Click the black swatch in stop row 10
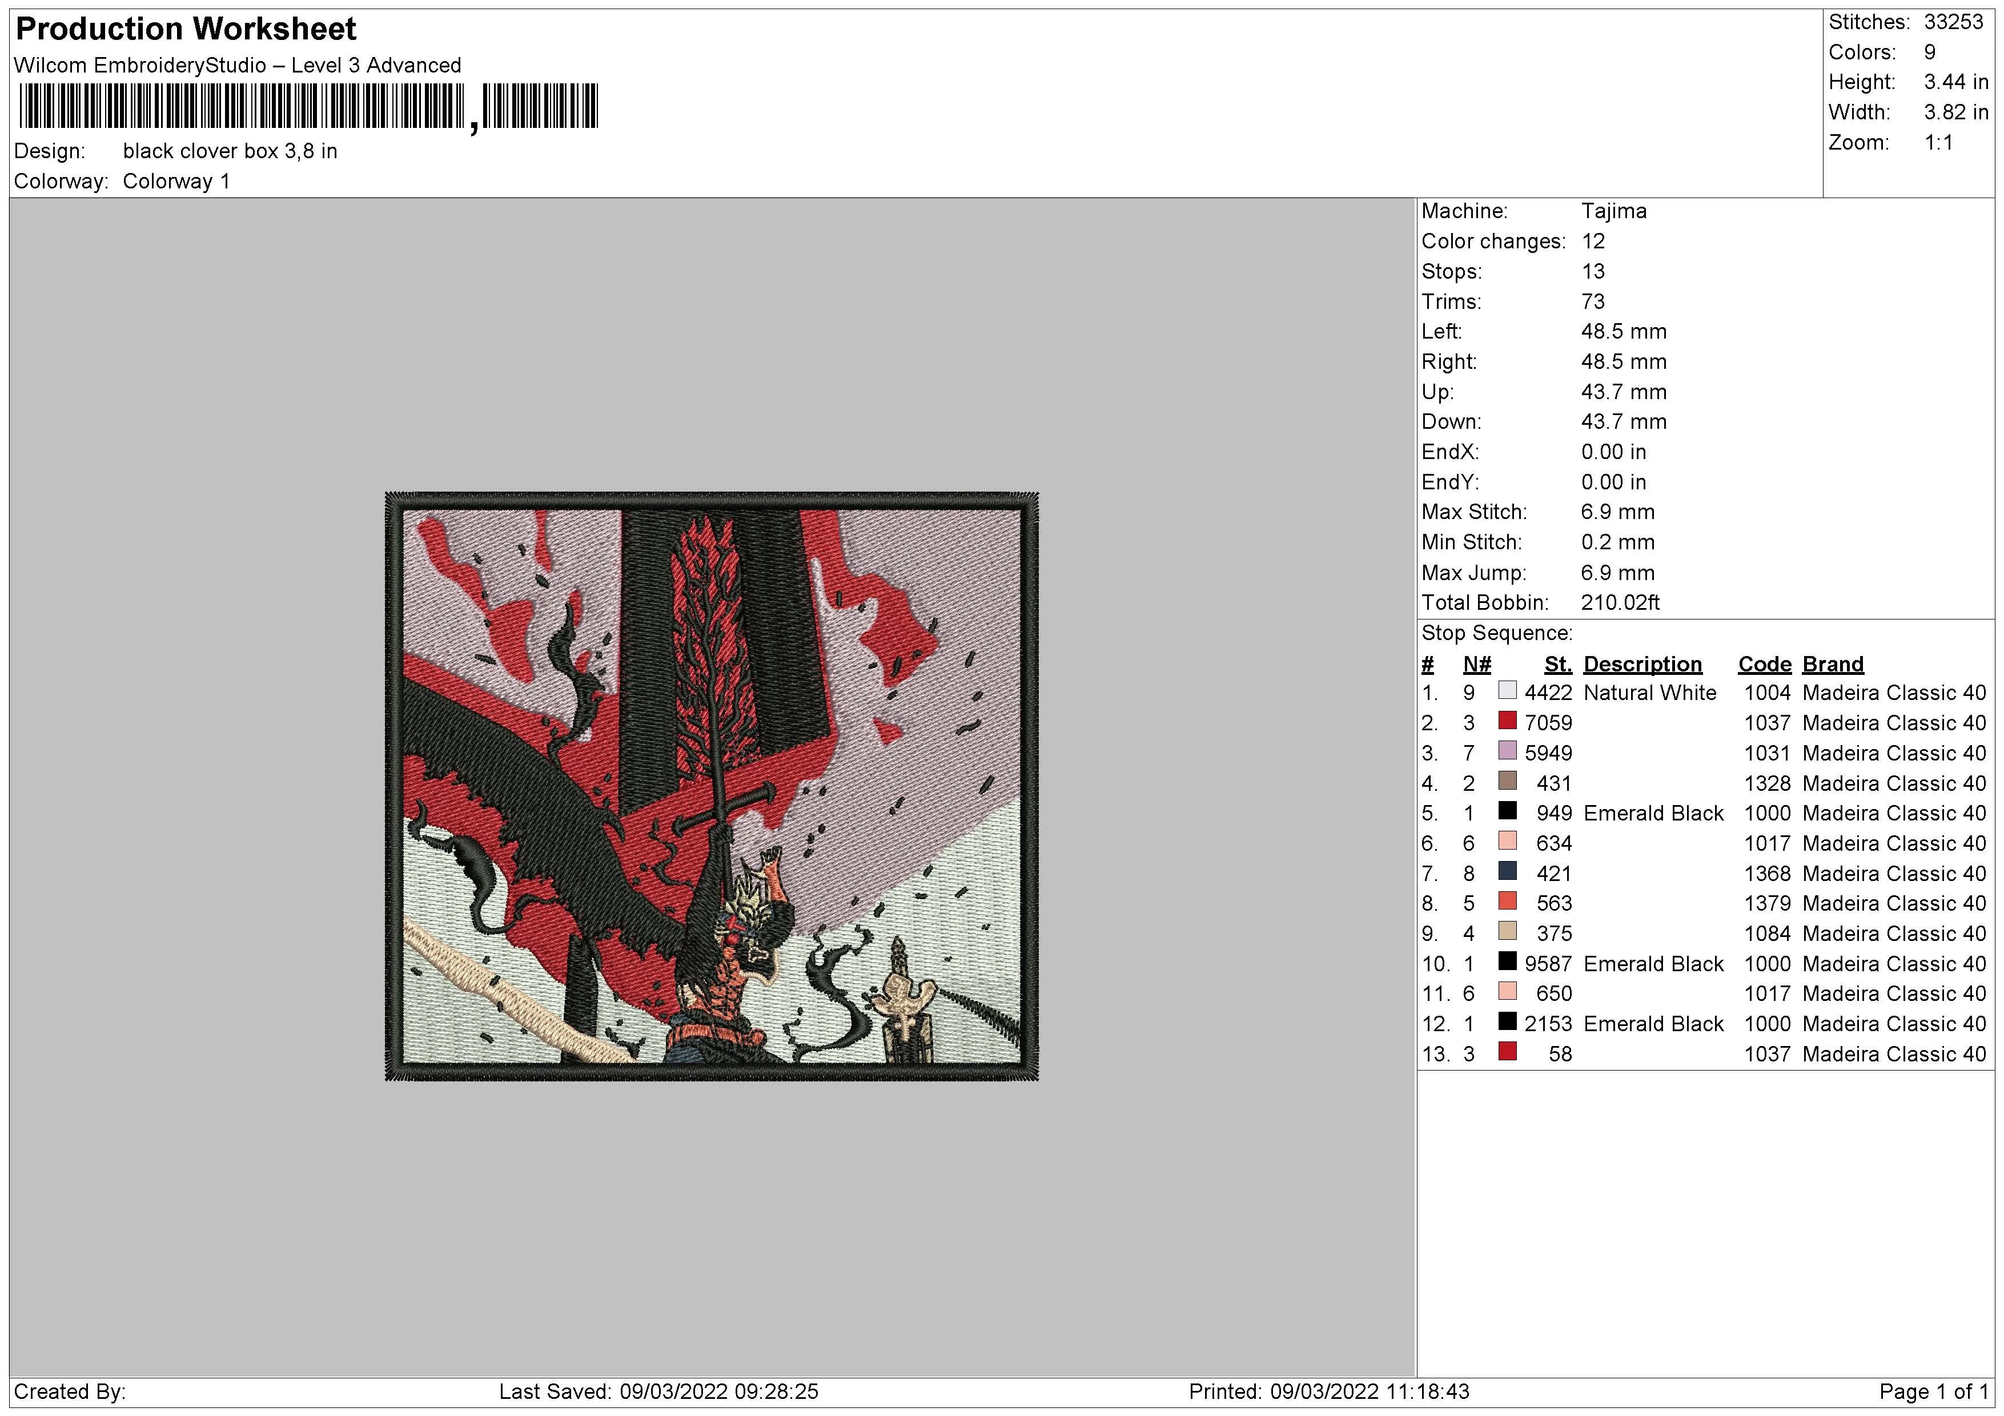The width and height of the screenshot is (2004, 1416). click(x=1507, y=962)
